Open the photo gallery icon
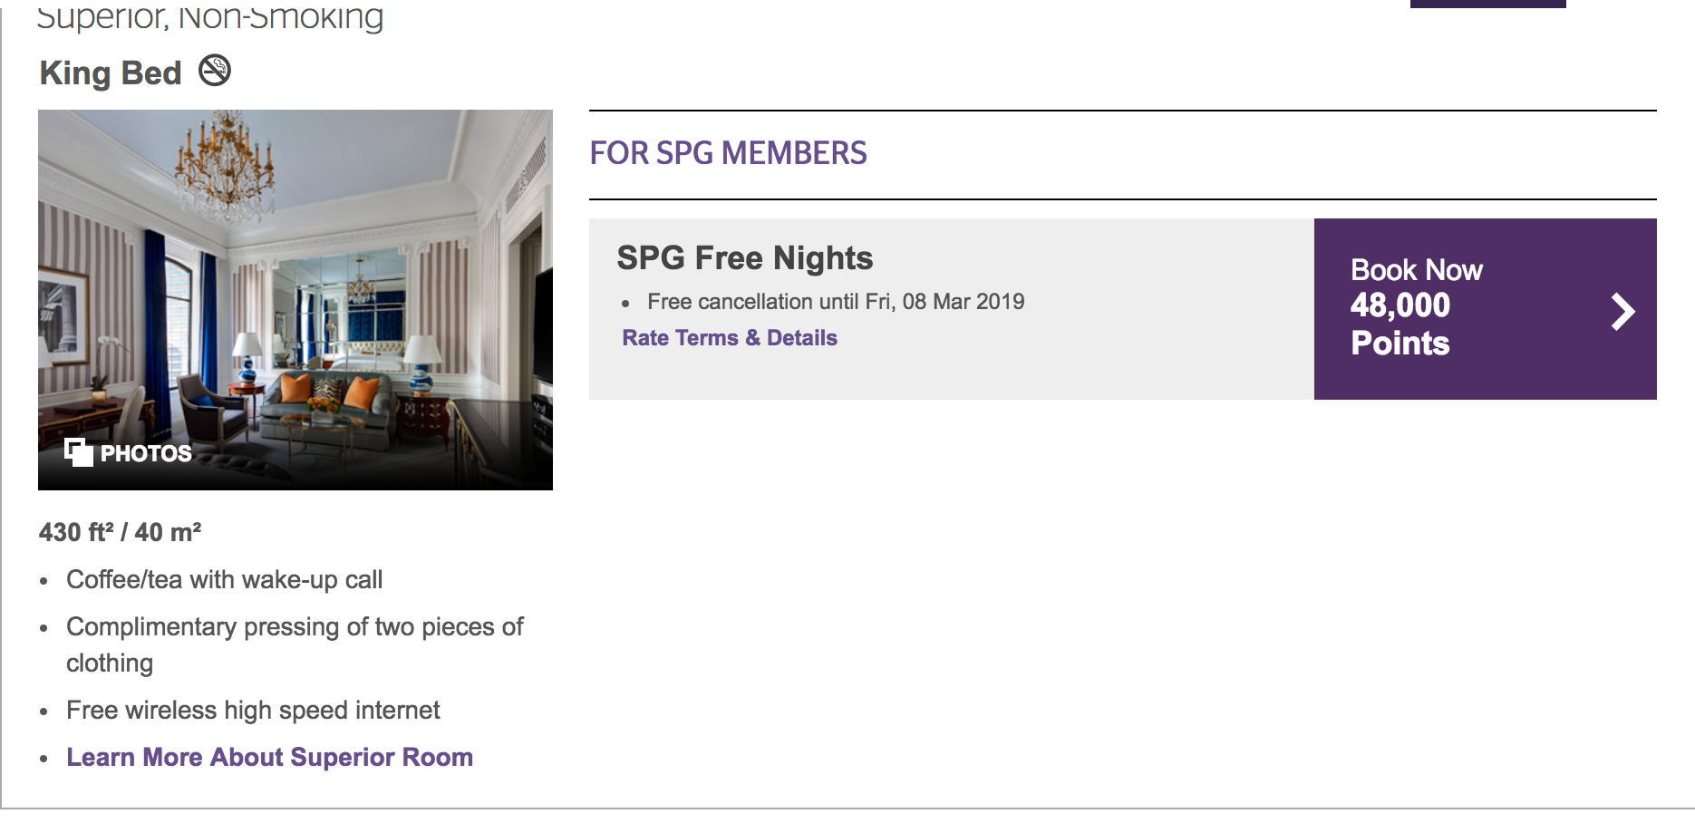This screenshot has width=1695, height=823. click(79, 451)
